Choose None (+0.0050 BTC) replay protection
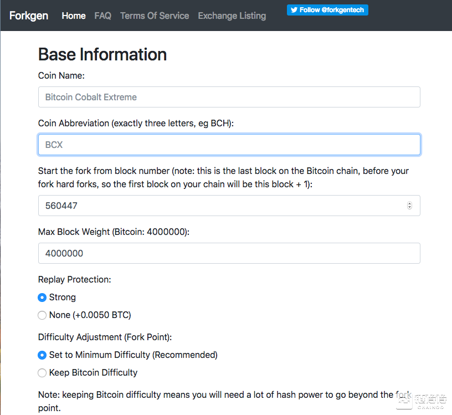This screenshot has height=415, width=452. click(42, 315)
